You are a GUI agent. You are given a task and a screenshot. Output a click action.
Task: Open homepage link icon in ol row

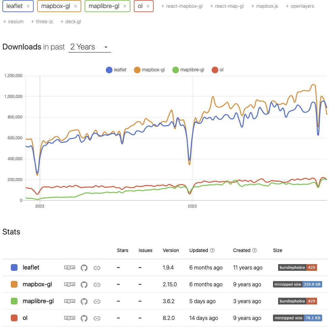[97, 318]
